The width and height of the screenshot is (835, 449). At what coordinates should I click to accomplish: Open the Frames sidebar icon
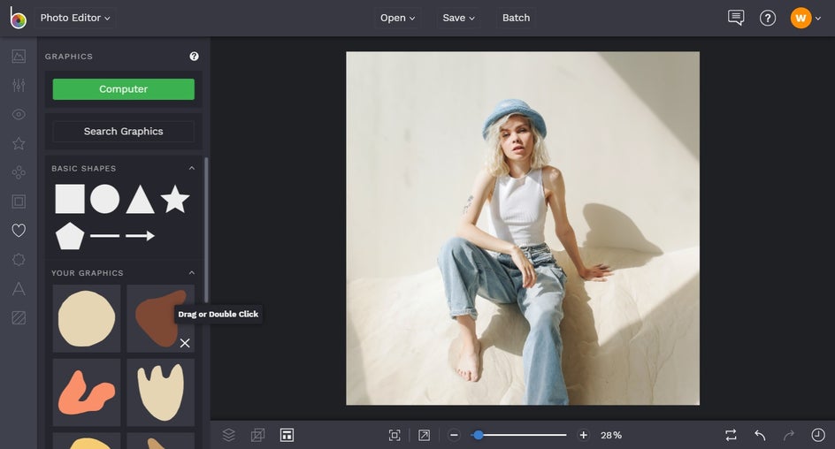click(x=19, y=202)
